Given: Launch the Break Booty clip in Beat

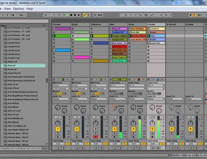Looking at the screenshot, I should pos(111,61).
